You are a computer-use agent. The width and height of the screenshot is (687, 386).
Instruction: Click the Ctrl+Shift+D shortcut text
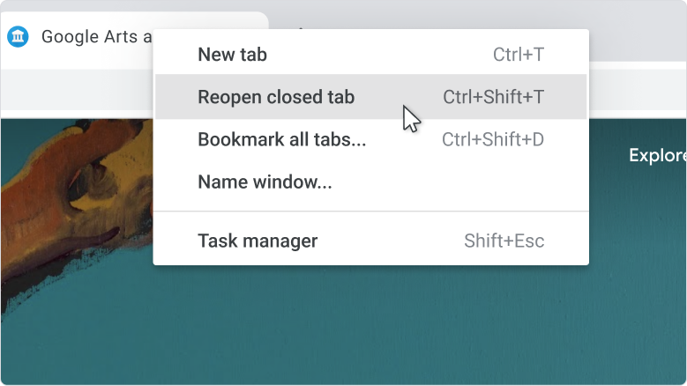pos(493,139)
